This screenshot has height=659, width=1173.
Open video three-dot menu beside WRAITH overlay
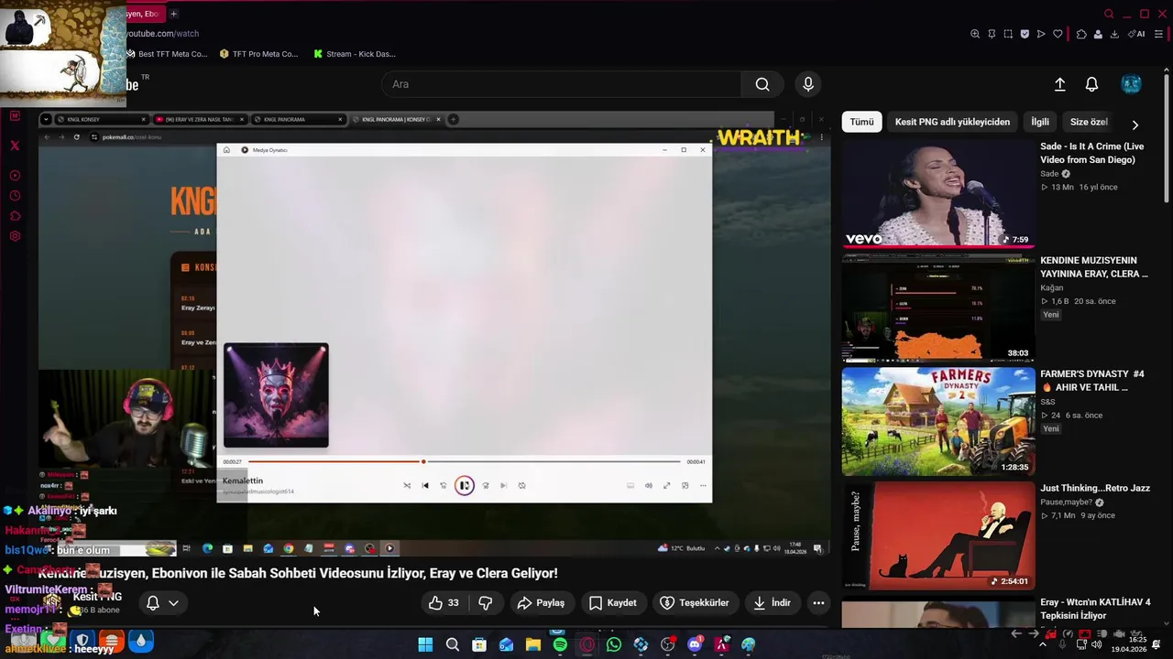pyautogui.click(x=822, y=137)
